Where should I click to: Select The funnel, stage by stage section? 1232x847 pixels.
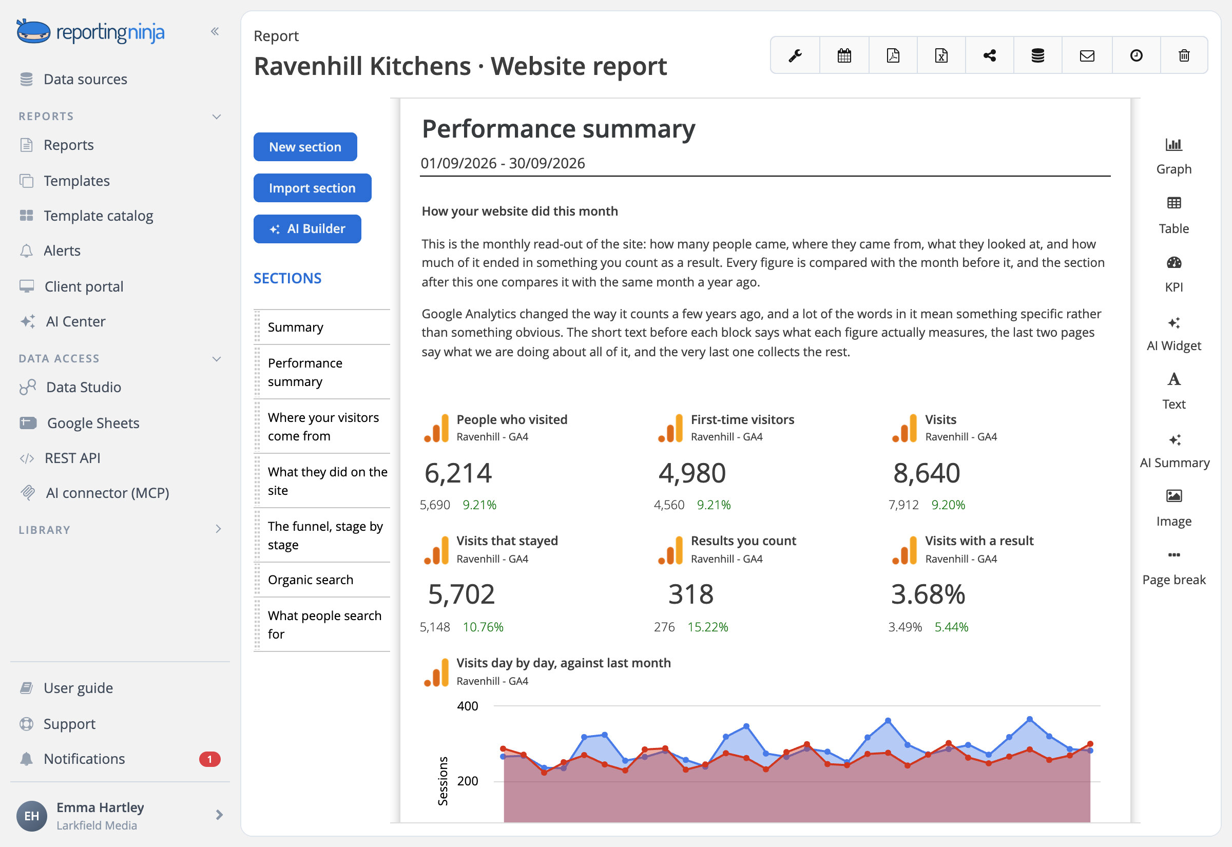coord(322,535)
